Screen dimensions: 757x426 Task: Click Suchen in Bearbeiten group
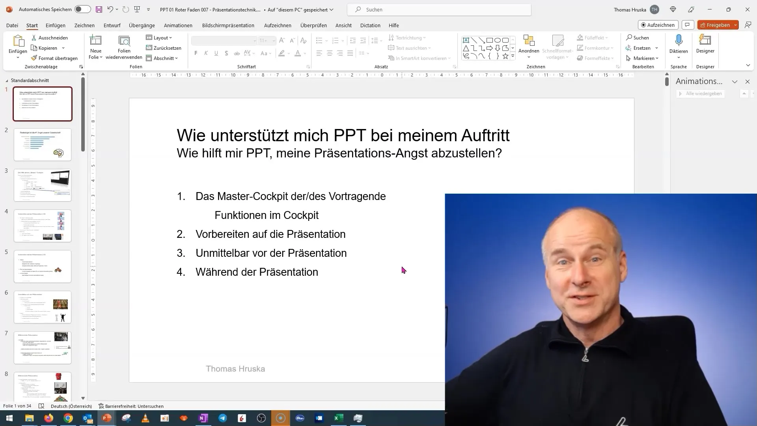pos(637,38)
